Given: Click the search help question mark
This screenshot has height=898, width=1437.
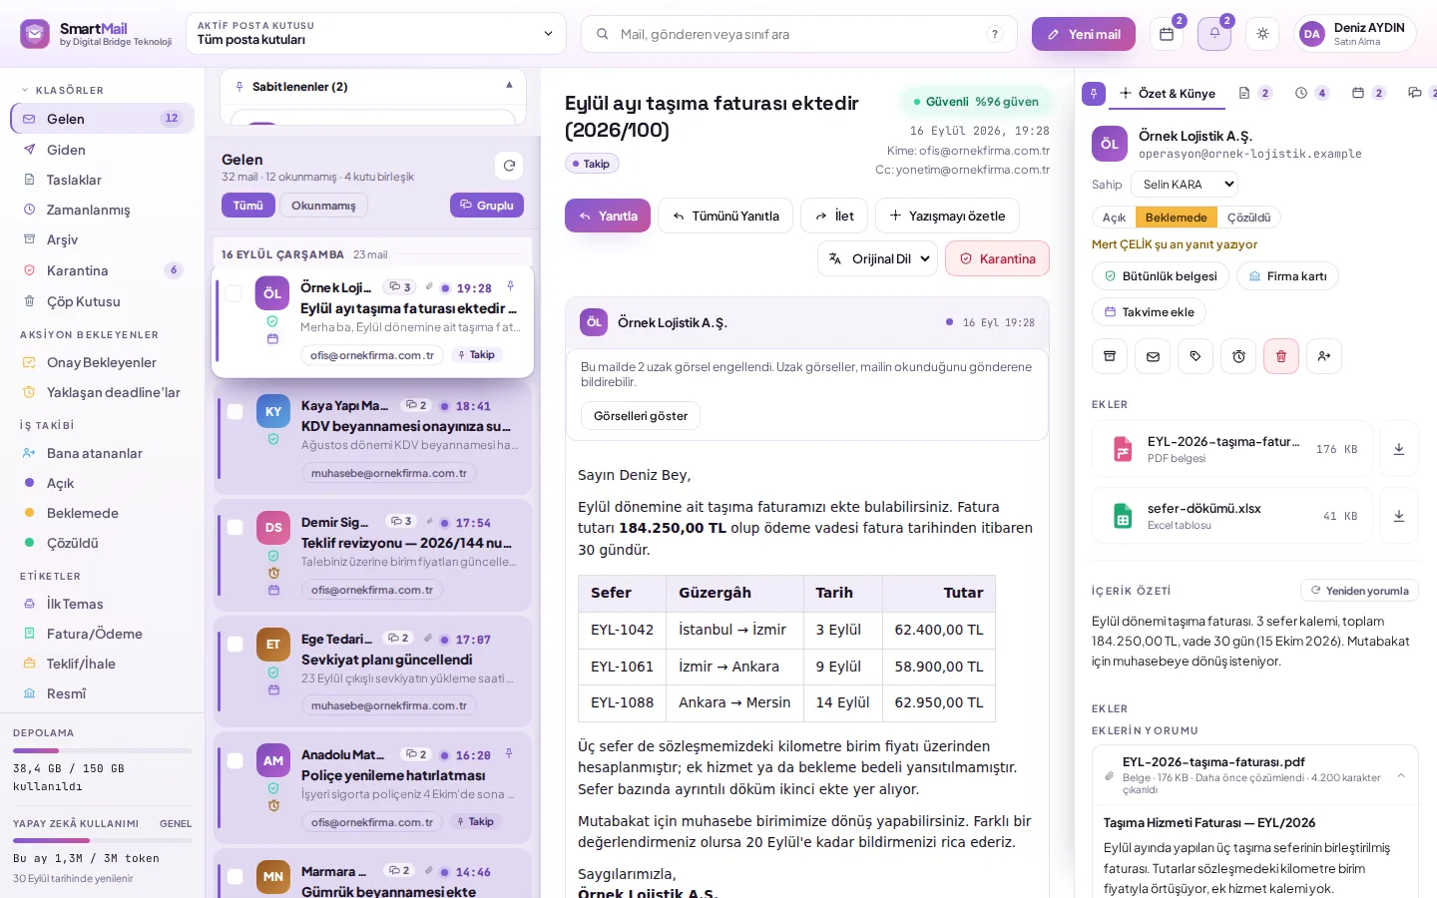Looking at the screenshot, I should point(994,34).
